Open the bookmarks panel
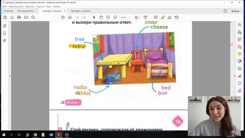Image resolution: width=245 pixels, height=138 pixels. click(x=5, y=33)
